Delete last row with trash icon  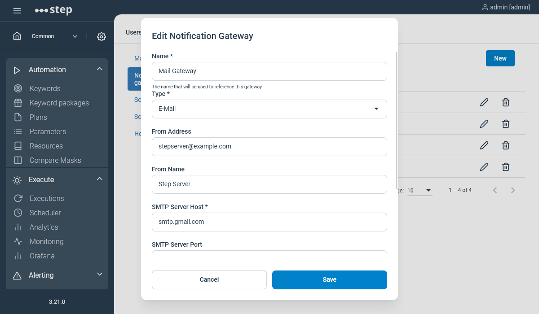506,167
